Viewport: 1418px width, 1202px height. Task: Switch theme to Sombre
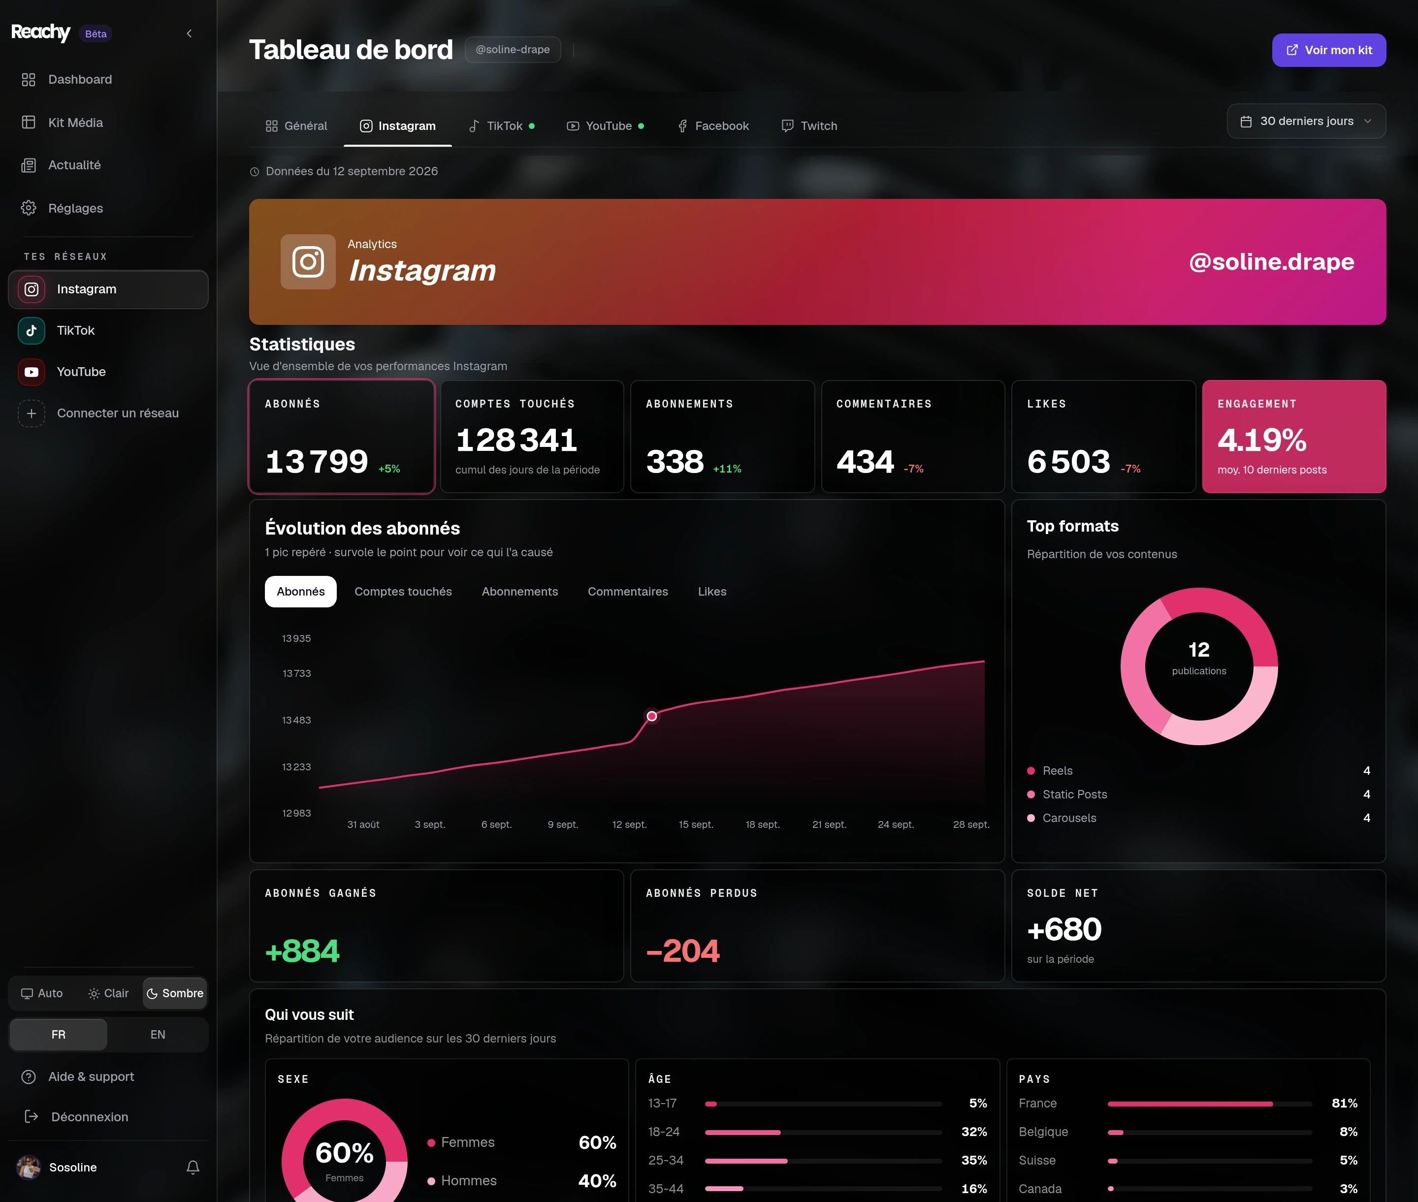pos(175,993)
